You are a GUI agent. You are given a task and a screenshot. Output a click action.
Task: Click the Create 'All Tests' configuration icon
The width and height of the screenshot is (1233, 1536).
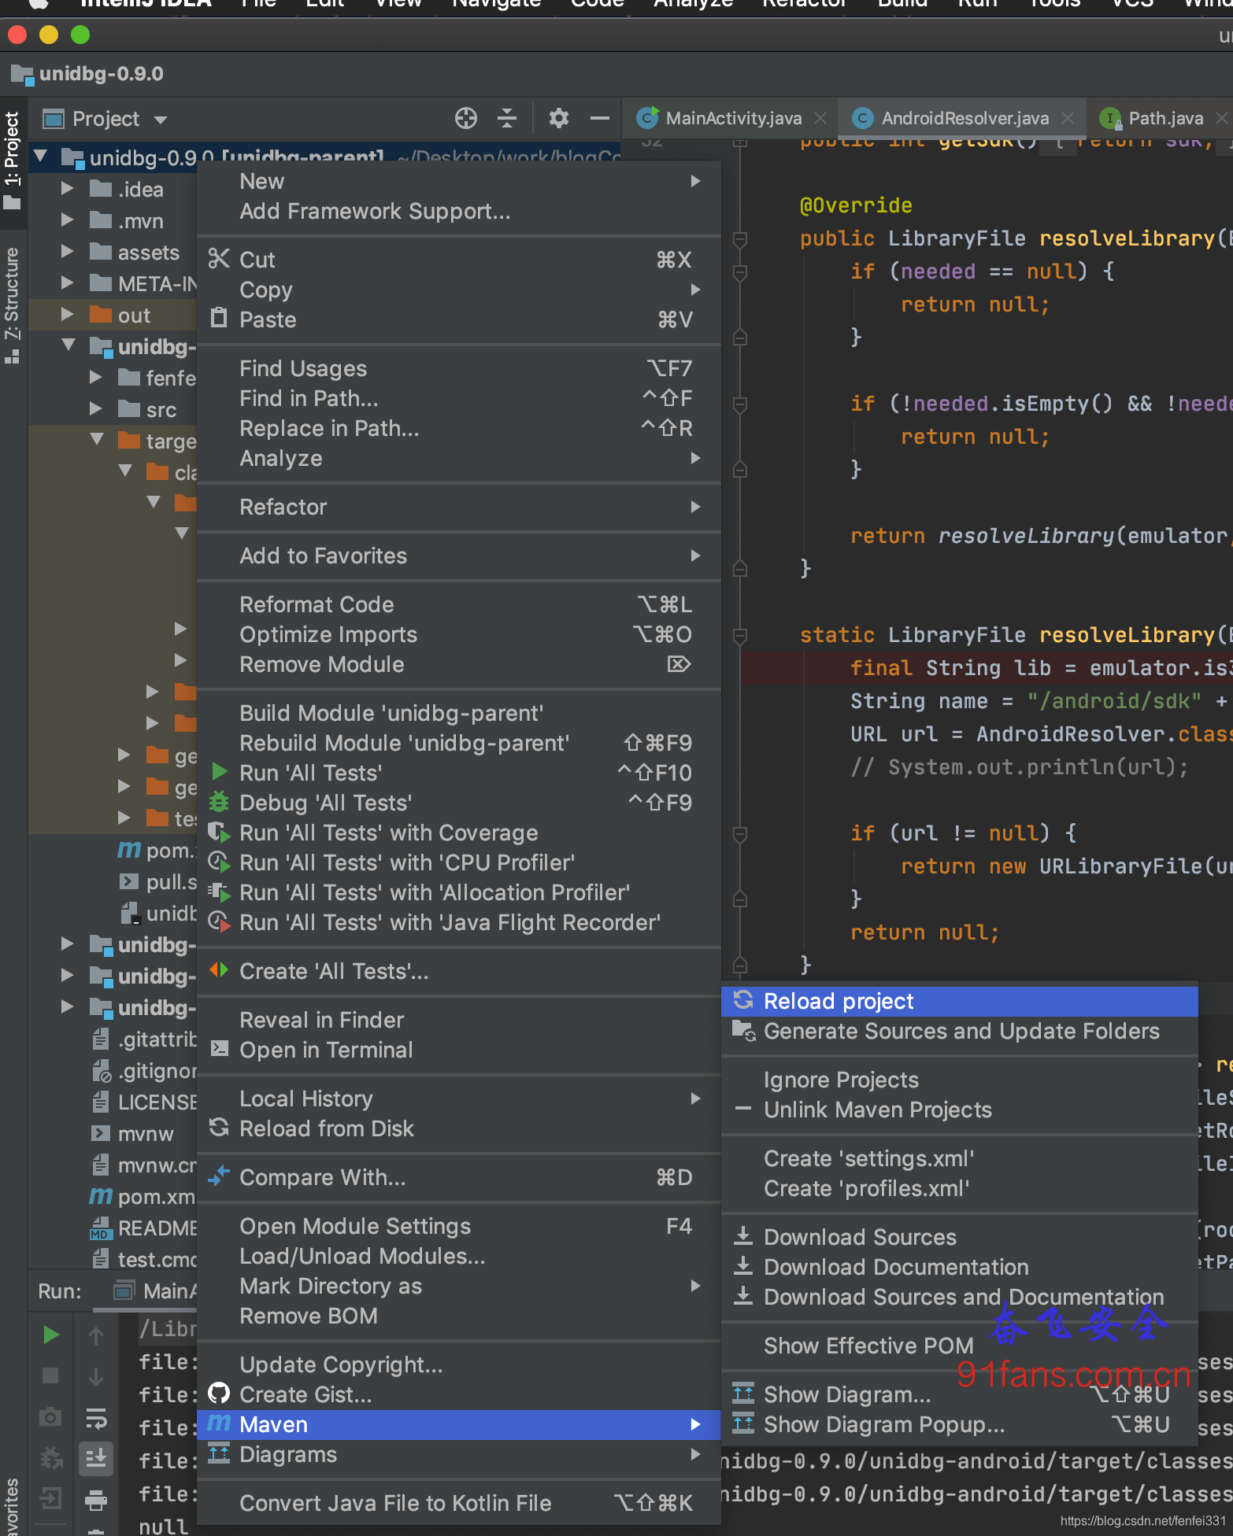[219, 970]
